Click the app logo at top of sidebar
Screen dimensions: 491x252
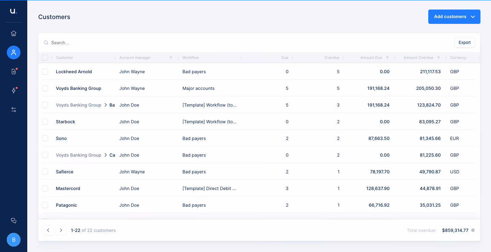[13, 11]
